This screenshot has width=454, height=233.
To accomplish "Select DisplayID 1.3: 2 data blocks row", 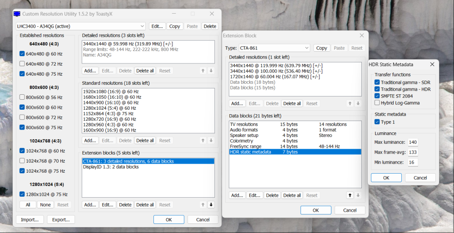I will tap(148, 167).
